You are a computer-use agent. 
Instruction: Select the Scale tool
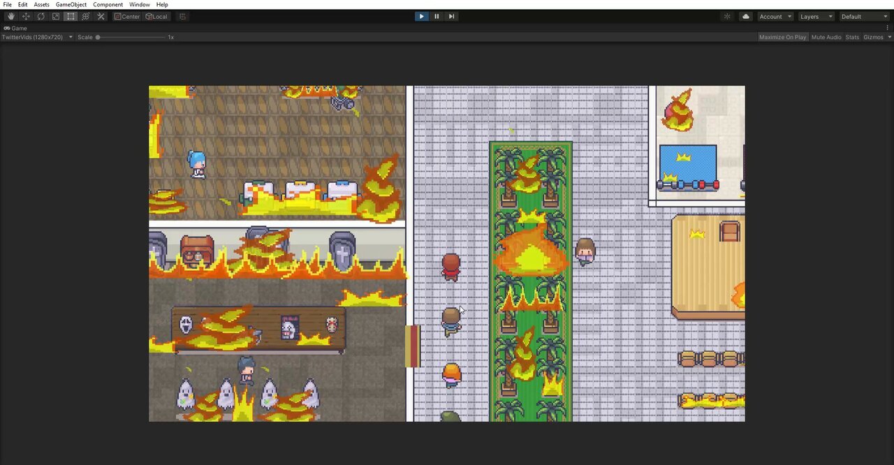[56, 16]
